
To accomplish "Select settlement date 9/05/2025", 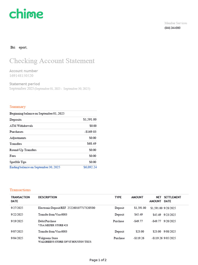I will click(170, 238).
